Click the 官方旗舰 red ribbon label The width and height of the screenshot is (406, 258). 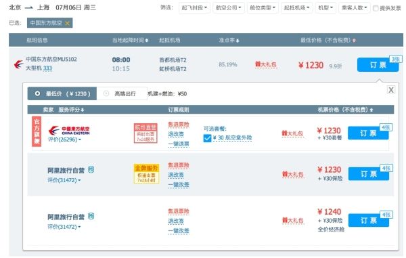[37, 131]
